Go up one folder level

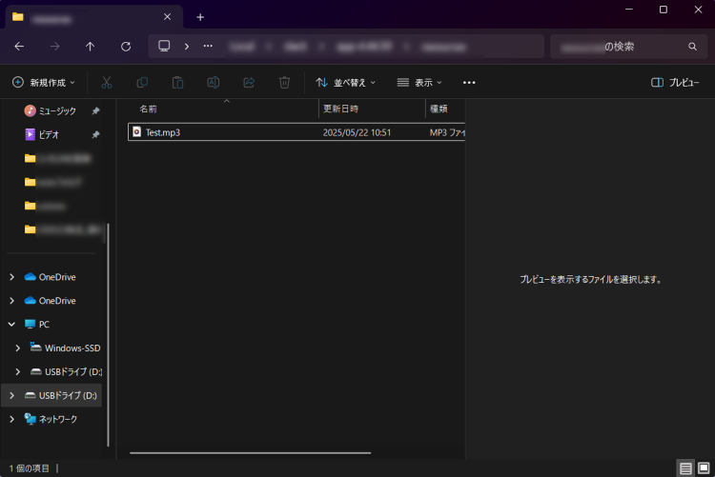tap(91, 47)
